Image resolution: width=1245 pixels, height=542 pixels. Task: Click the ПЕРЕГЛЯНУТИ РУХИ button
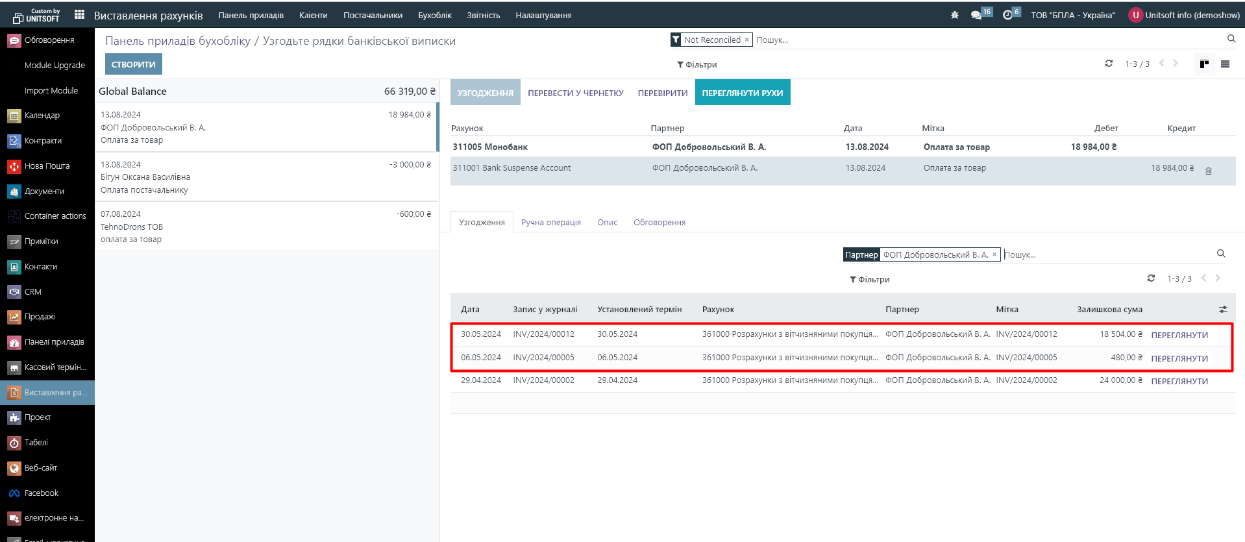742,93
